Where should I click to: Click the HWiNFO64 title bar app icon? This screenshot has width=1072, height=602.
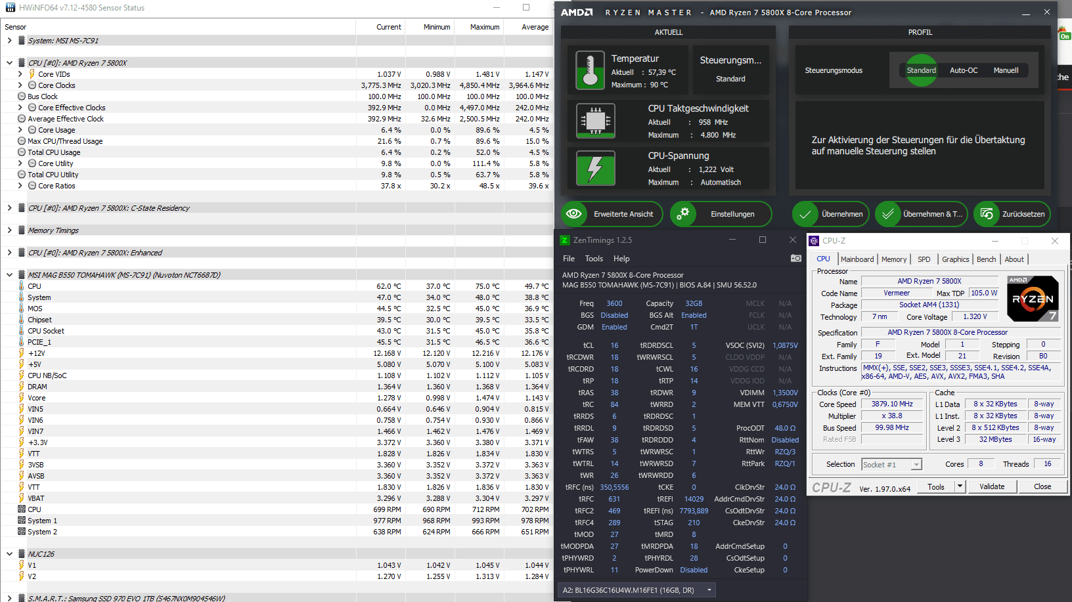tap(11, 8)
